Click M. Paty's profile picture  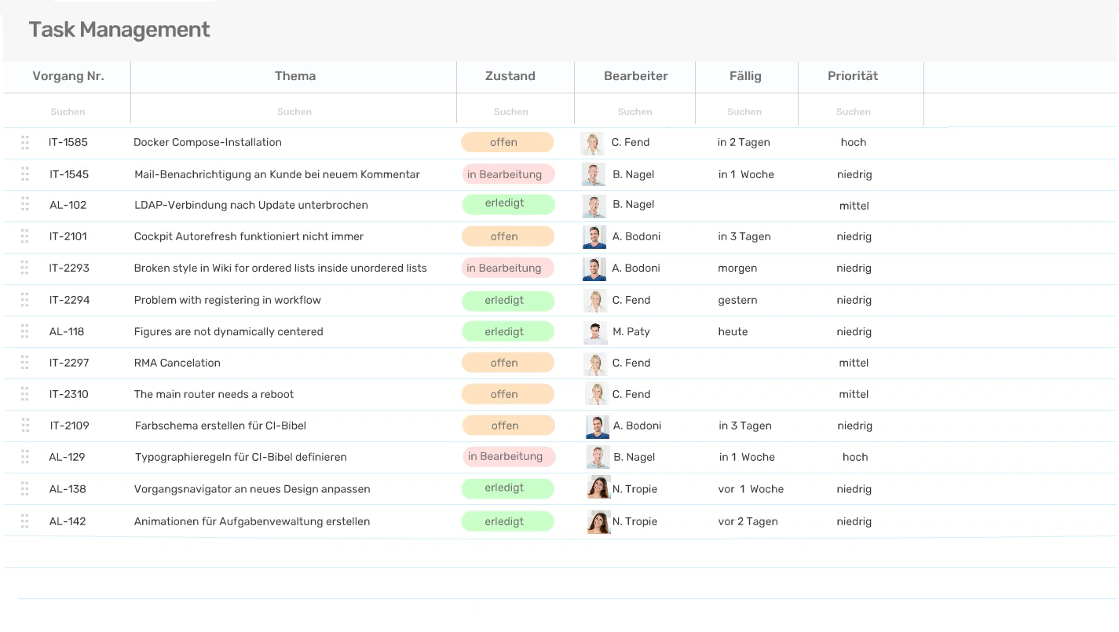tap(595, 332)
